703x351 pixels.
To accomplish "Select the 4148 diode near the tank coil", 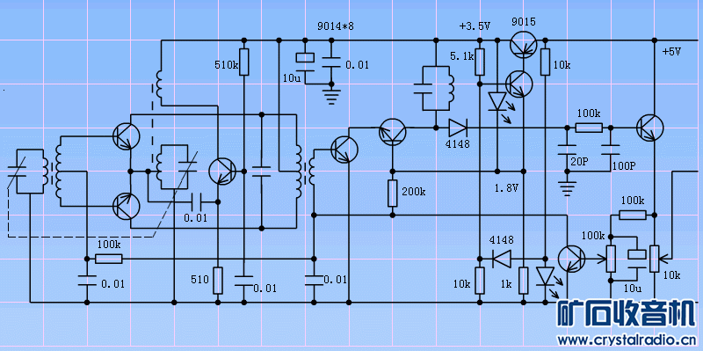I will pyautogui.click(x=458, y=128).
